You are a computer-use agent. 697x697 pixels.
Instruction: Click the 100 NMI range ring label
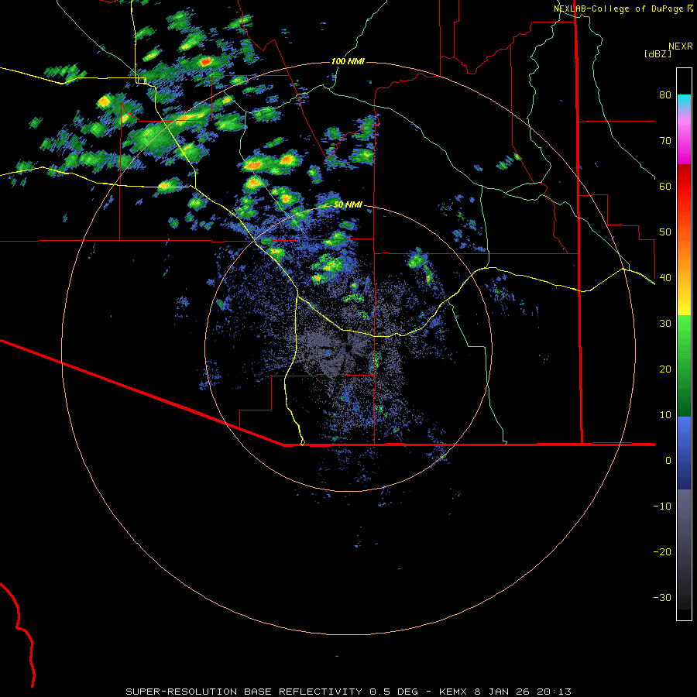348,61
